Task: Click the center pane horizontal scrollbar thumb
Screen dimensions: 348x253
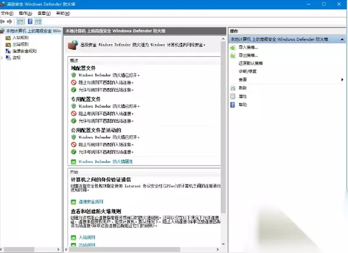Action: [125, 250]
